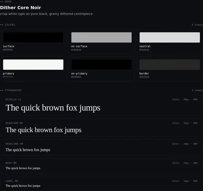Click the HEADLINE-SM label
203x191 pixels.
click(14, 144)
